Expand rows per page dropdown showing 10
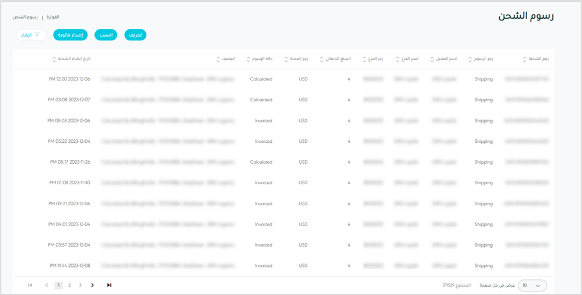The height and width of the screenshot is (295, 582). click(532, 285)
